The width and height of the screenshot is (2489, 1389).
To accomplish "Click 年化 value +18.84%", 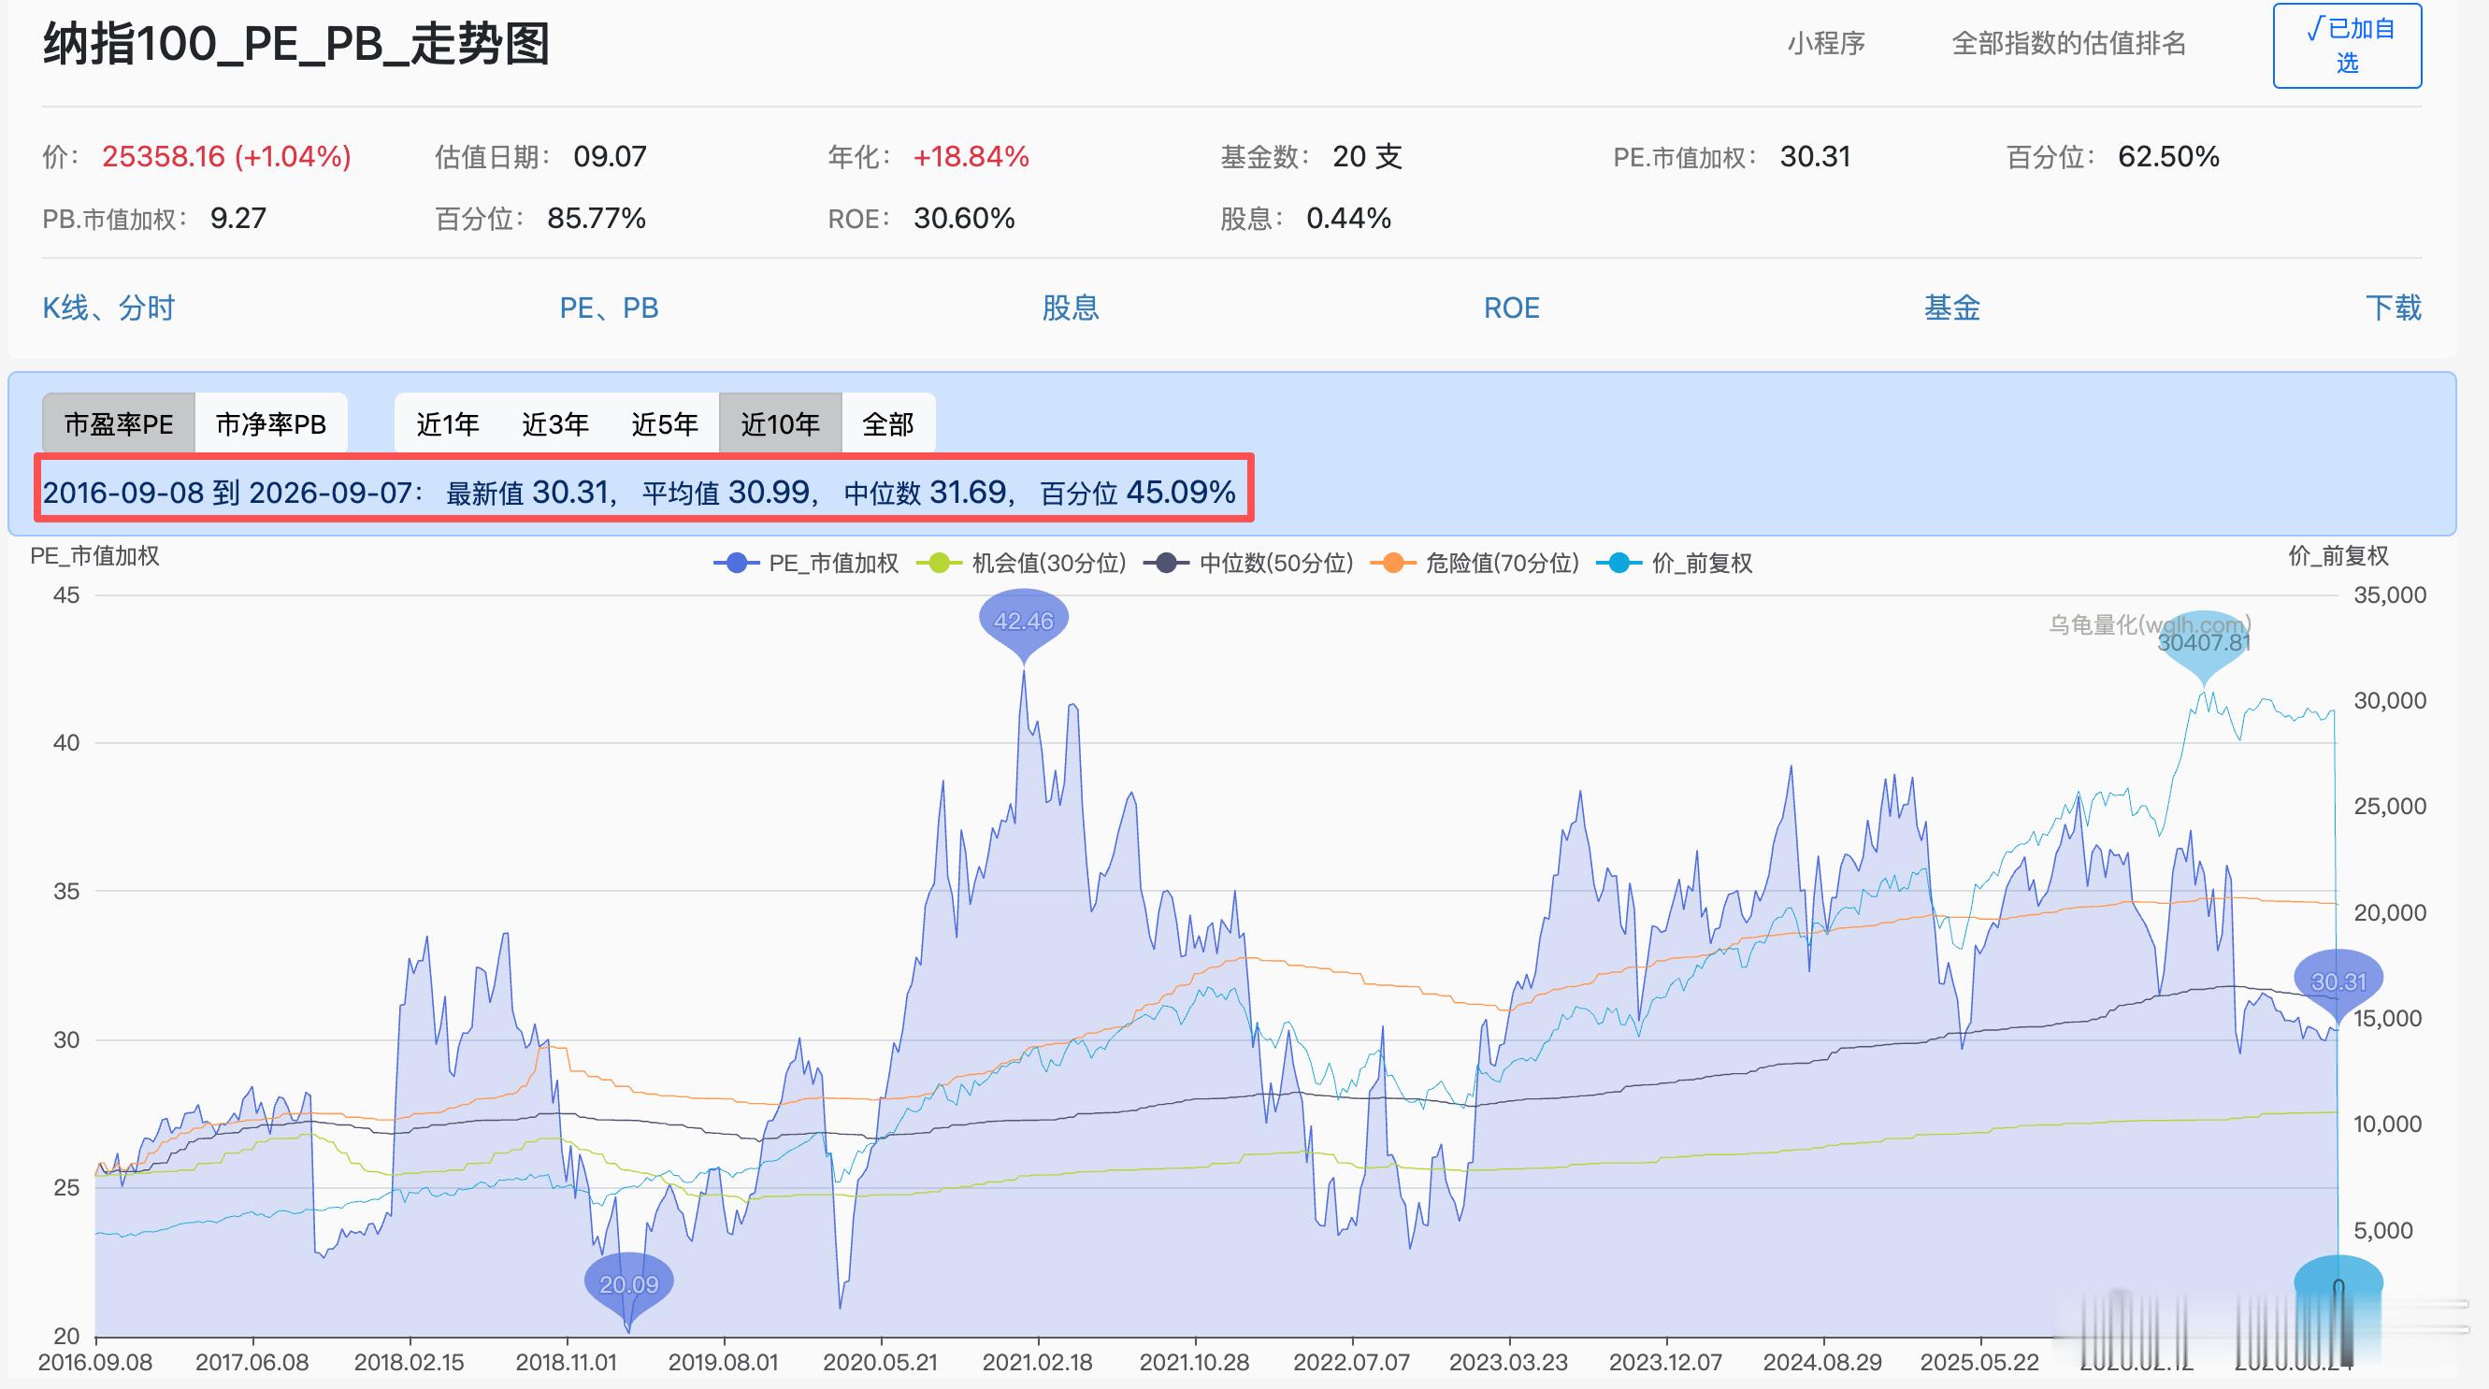I will (971, 156).
